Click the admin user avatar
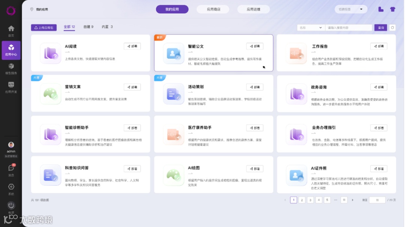 point(11,145)
